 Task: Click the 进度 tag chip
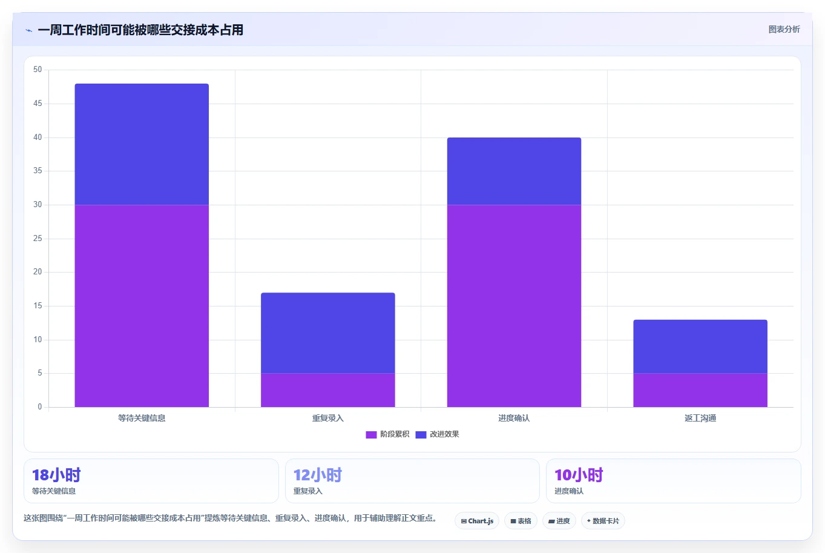[559, 521]
